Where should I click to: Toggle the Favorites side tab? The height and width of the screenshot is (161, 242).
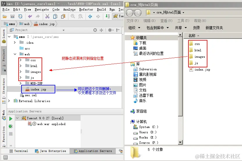4,136
